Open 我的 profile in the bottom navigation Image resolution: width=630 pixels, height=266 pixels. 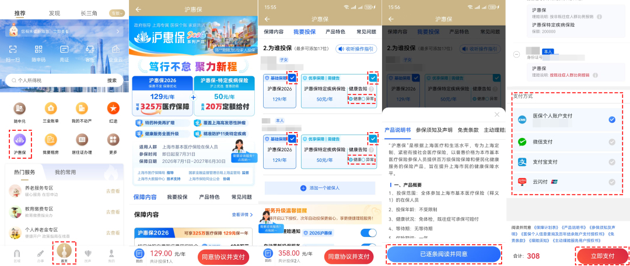click(111, 256)
